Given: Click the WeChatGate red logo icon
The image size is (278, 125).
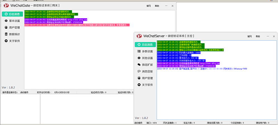Looking at the screenshot, I should (x=6, y=6).
